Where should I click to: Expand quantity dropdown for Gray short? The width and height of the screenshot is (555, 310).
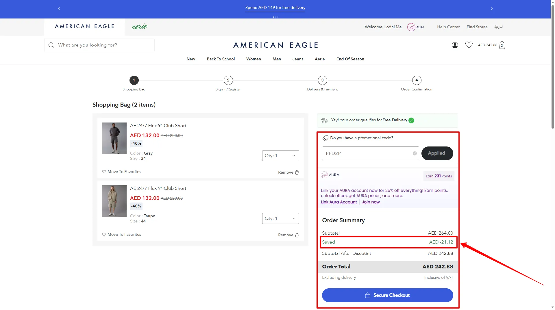[280, 156]
